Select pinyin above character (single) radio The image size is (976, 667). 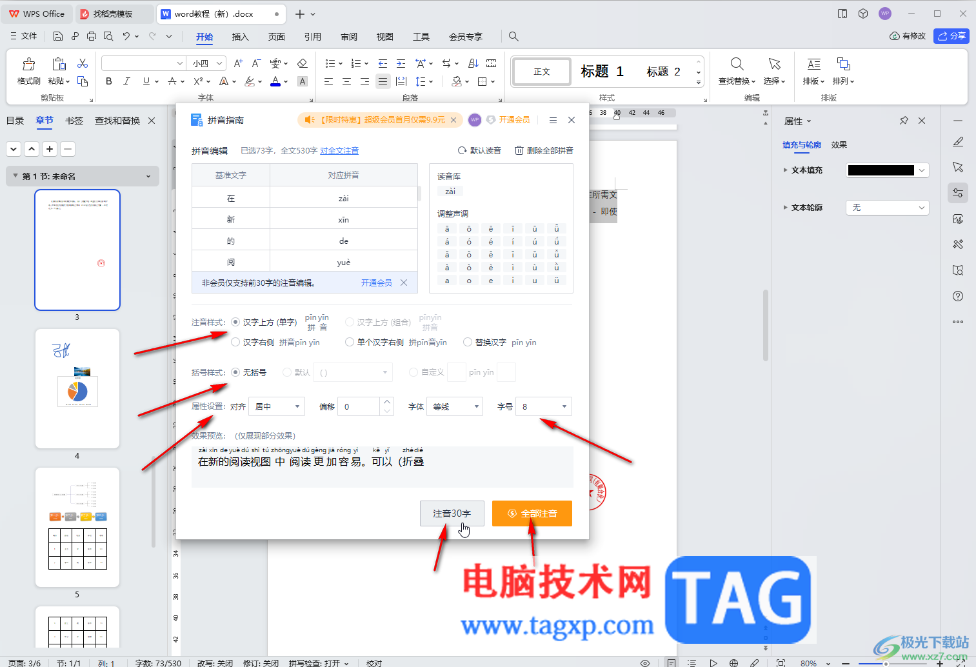235,322
